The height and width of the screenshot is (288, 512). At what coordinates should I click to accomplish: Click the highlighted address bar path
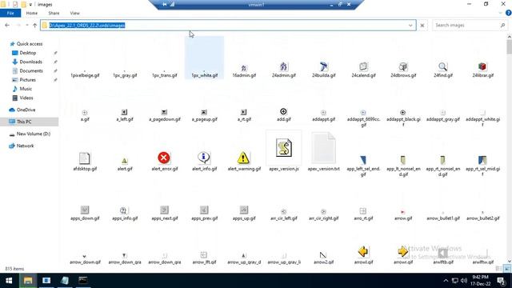point(87,25)
